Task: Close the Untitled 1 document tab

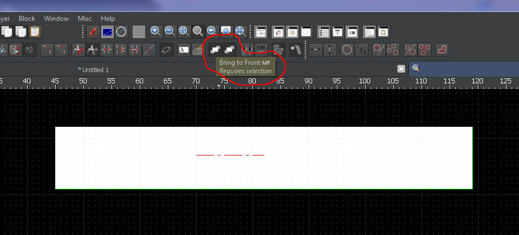Action: (401, 69)
